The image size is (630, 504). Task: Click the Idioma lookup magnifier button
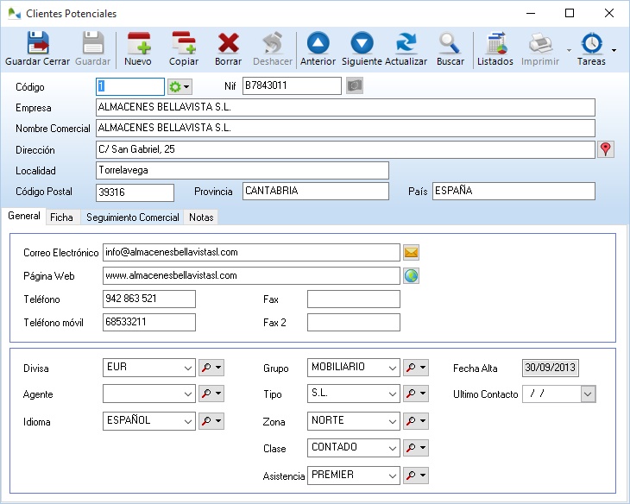pyautogui.click(x=211, y=421)
